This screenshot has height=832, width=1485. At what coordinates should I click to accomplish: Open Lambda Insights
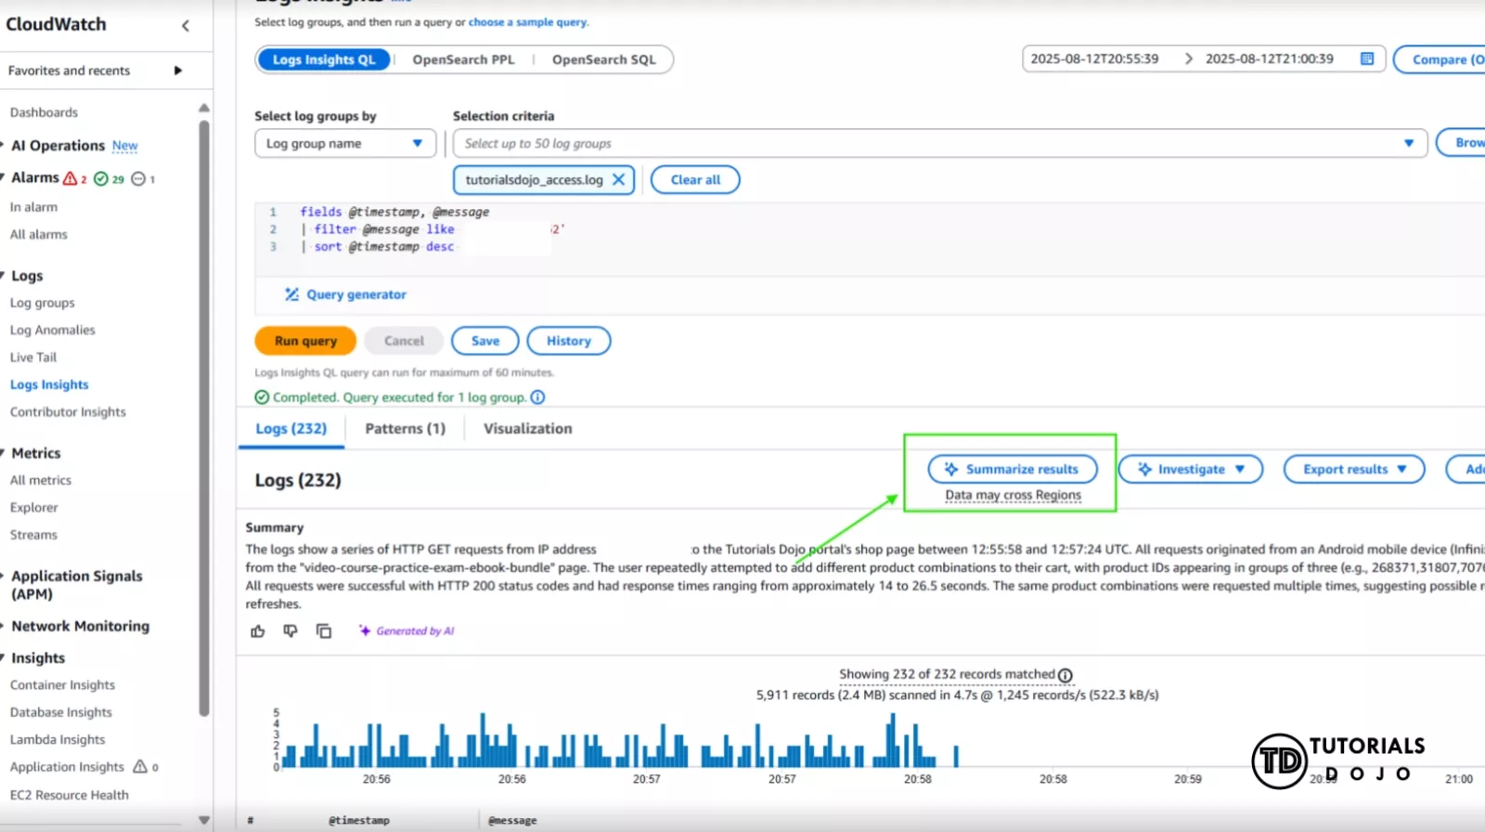58,739
